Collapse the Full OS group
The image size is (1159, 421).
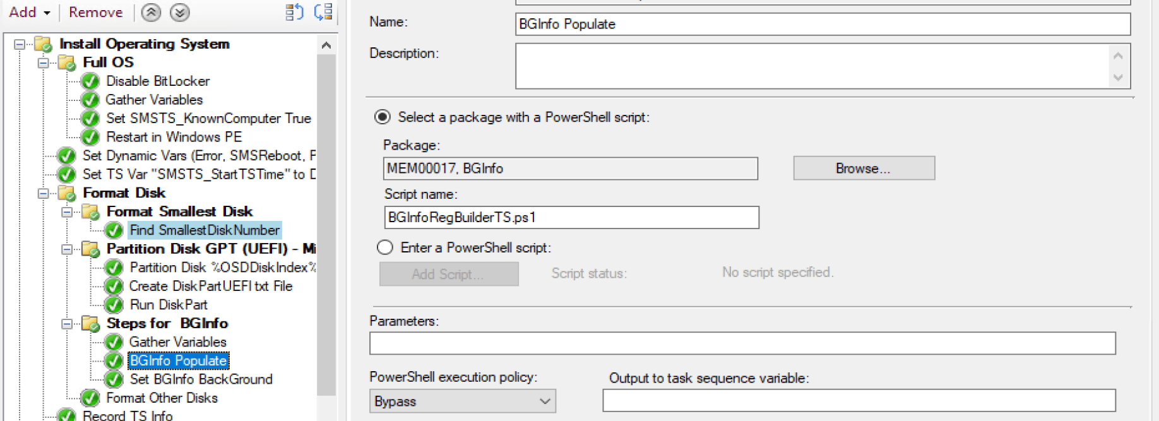click(x=43, y=62)
